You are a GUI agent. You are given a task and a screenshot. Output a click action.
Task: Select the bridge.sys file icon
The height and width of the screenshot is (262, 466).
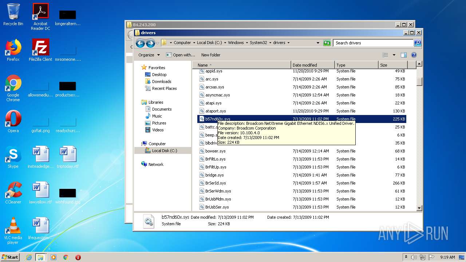tap(202, 175)
